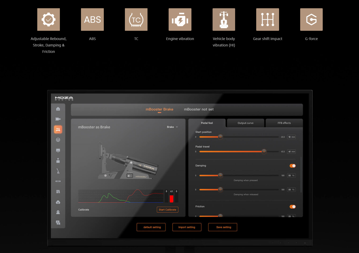This screenshot has height=253, width=359.
Task: Open the monitor display icon in sidebar
Action: tap(58, 150)
